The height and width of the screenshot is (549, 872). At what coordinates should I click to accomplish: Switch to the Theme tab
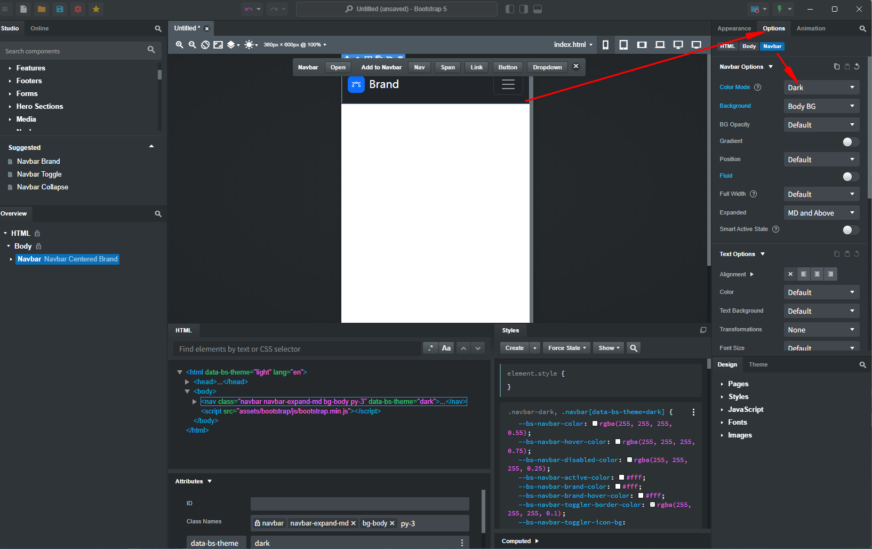758,365
